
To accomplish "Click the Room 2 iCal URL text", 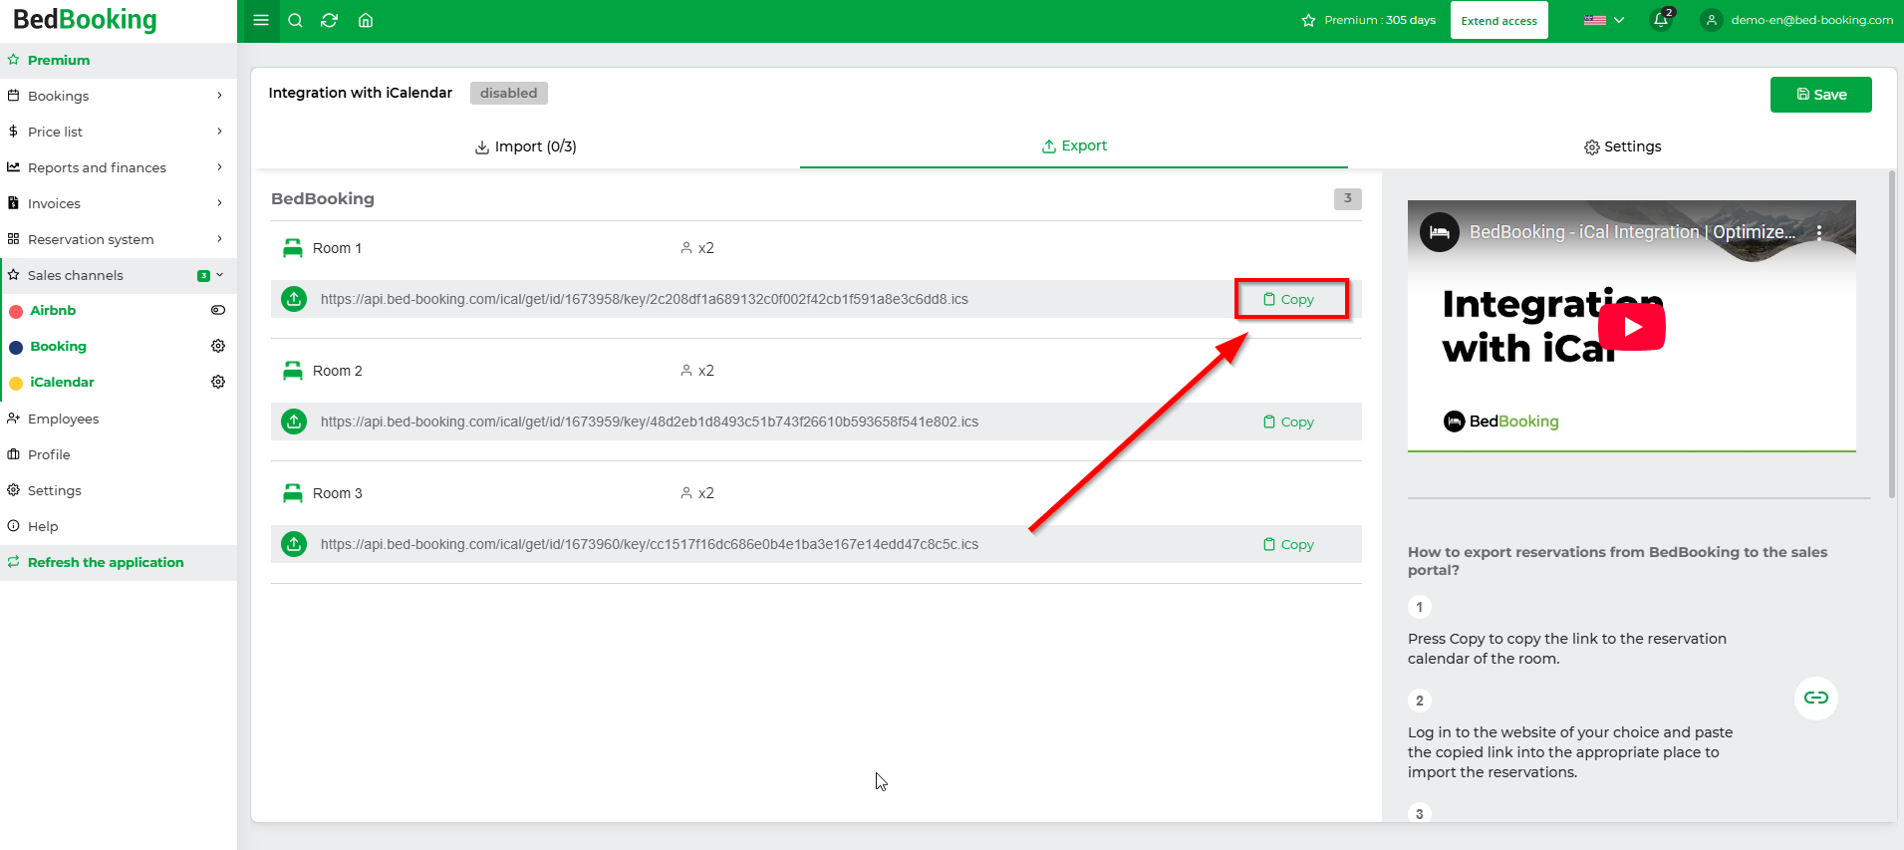I will tap(649, 422).
